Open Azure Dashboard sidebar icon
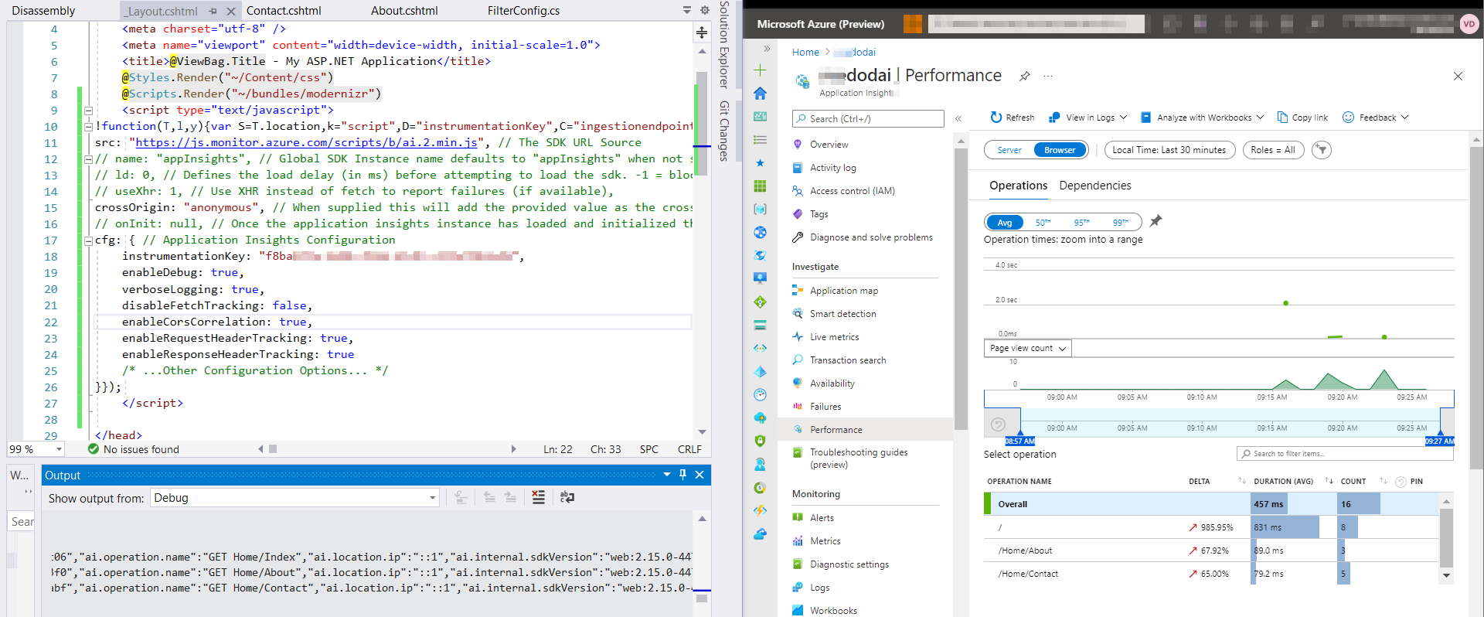This screenshot has width=1484, height=617. tap(761, 117)
